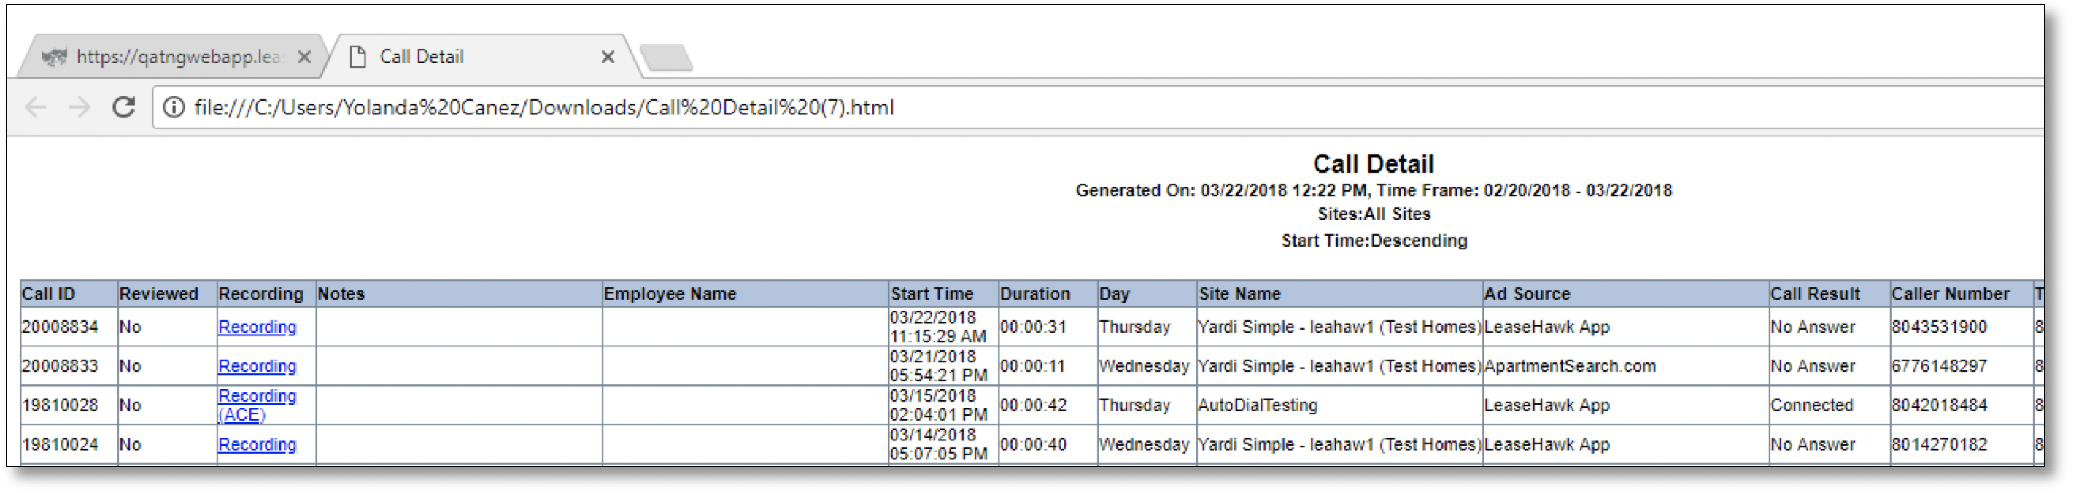Open a new browser tab
2079x493 pixels.
click(666, 58)
